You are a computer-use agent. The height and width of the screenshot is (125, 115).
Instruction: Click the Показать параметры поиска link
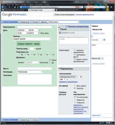pos(85,14)
